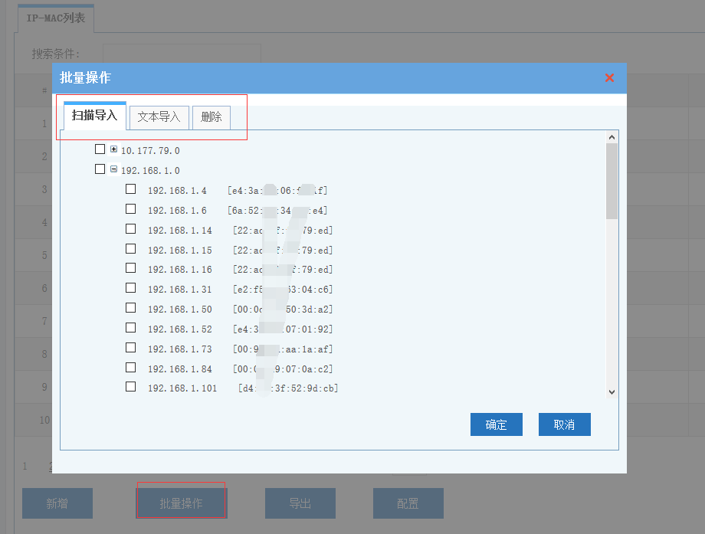Click the scrollbar down arrow in list
Viewport: 705px width, 534px height.
612,391
